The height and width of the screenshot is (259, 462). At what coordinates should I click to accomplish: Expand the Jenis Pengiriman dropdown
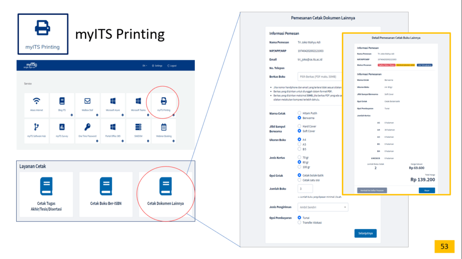(323, 207)
